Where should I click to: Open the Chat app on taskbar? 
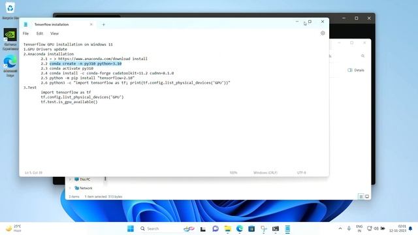point(216,228)
